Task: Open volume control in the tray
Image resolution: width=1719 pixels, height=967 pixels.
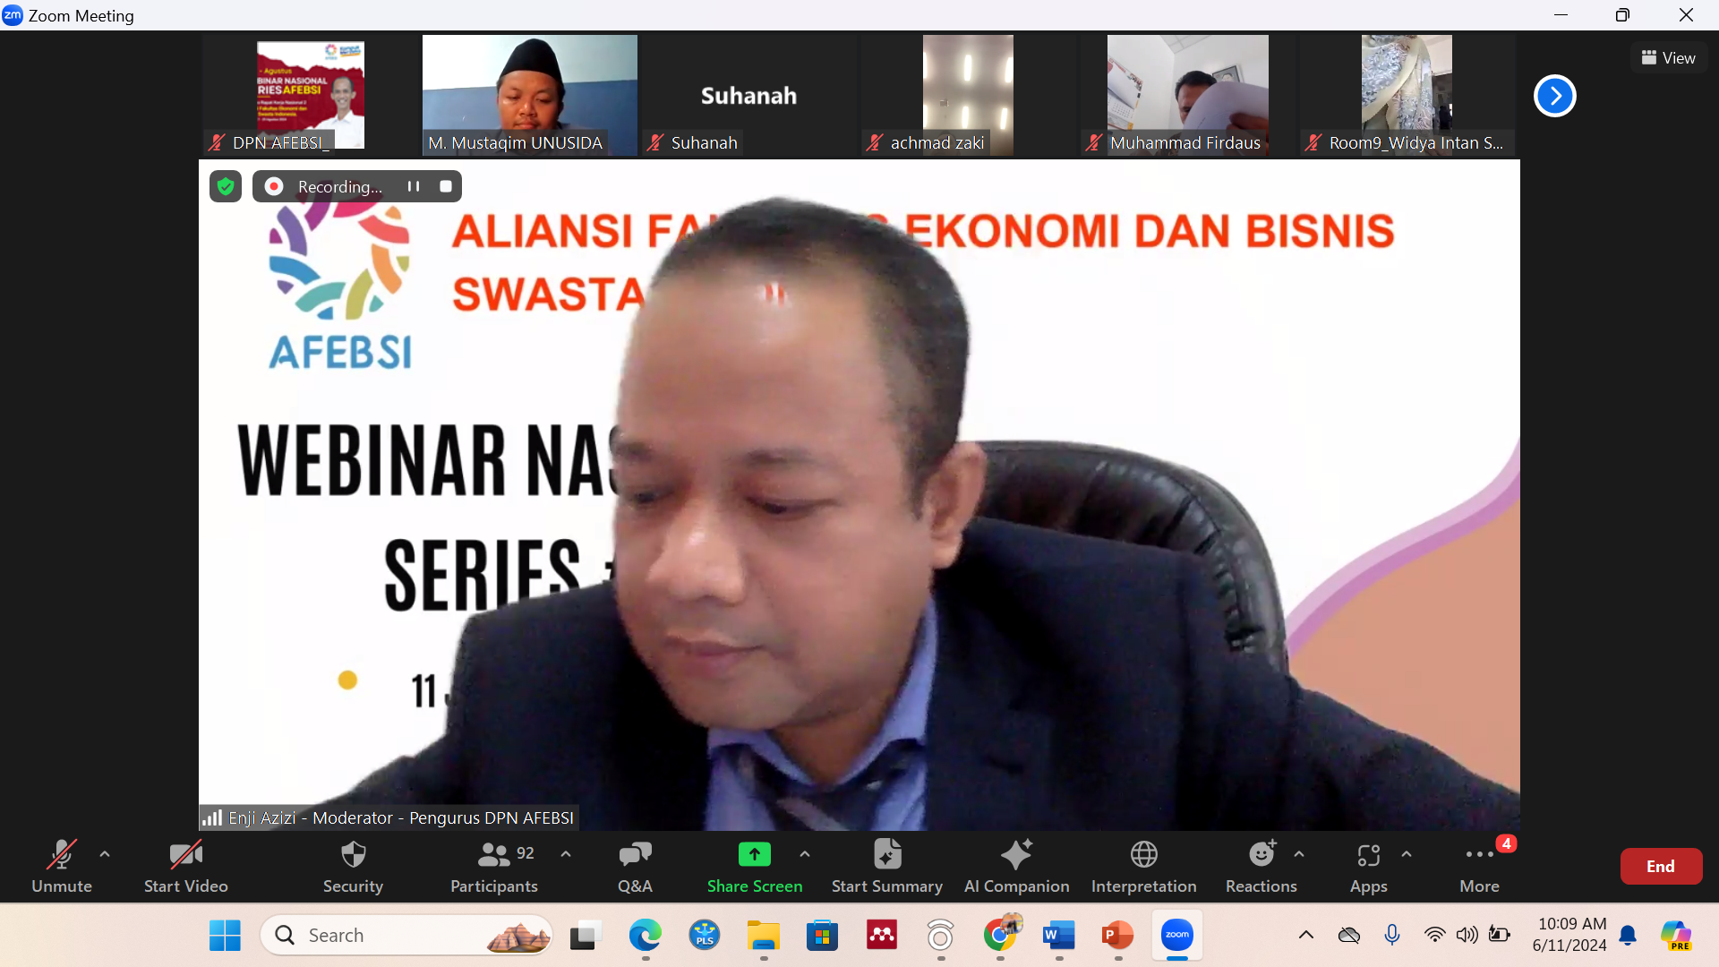Action: [1467, 936]
